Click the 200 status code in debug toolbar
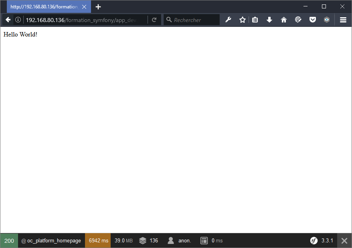This screenshot has width=352, height=248. [9, 241]
